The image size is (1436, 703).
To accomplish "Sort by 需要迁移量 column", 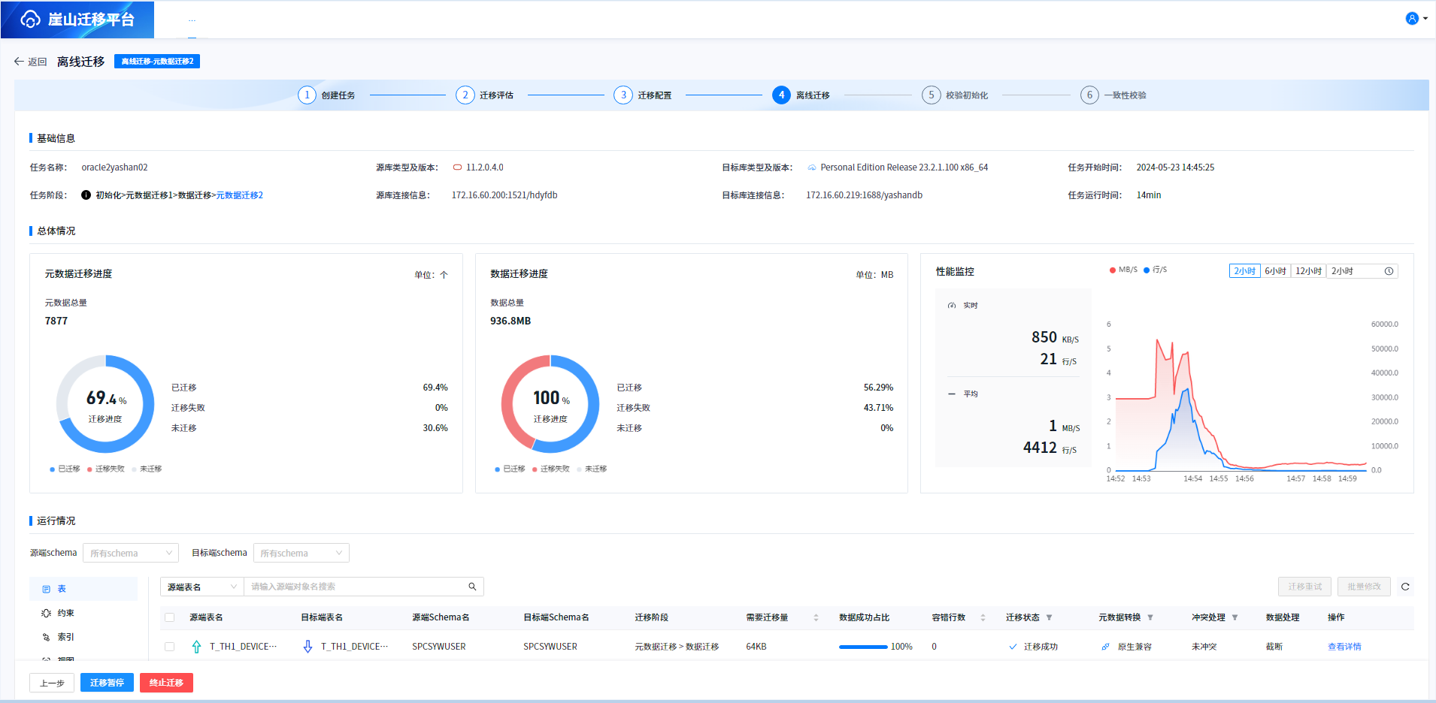I will [816, 617].
